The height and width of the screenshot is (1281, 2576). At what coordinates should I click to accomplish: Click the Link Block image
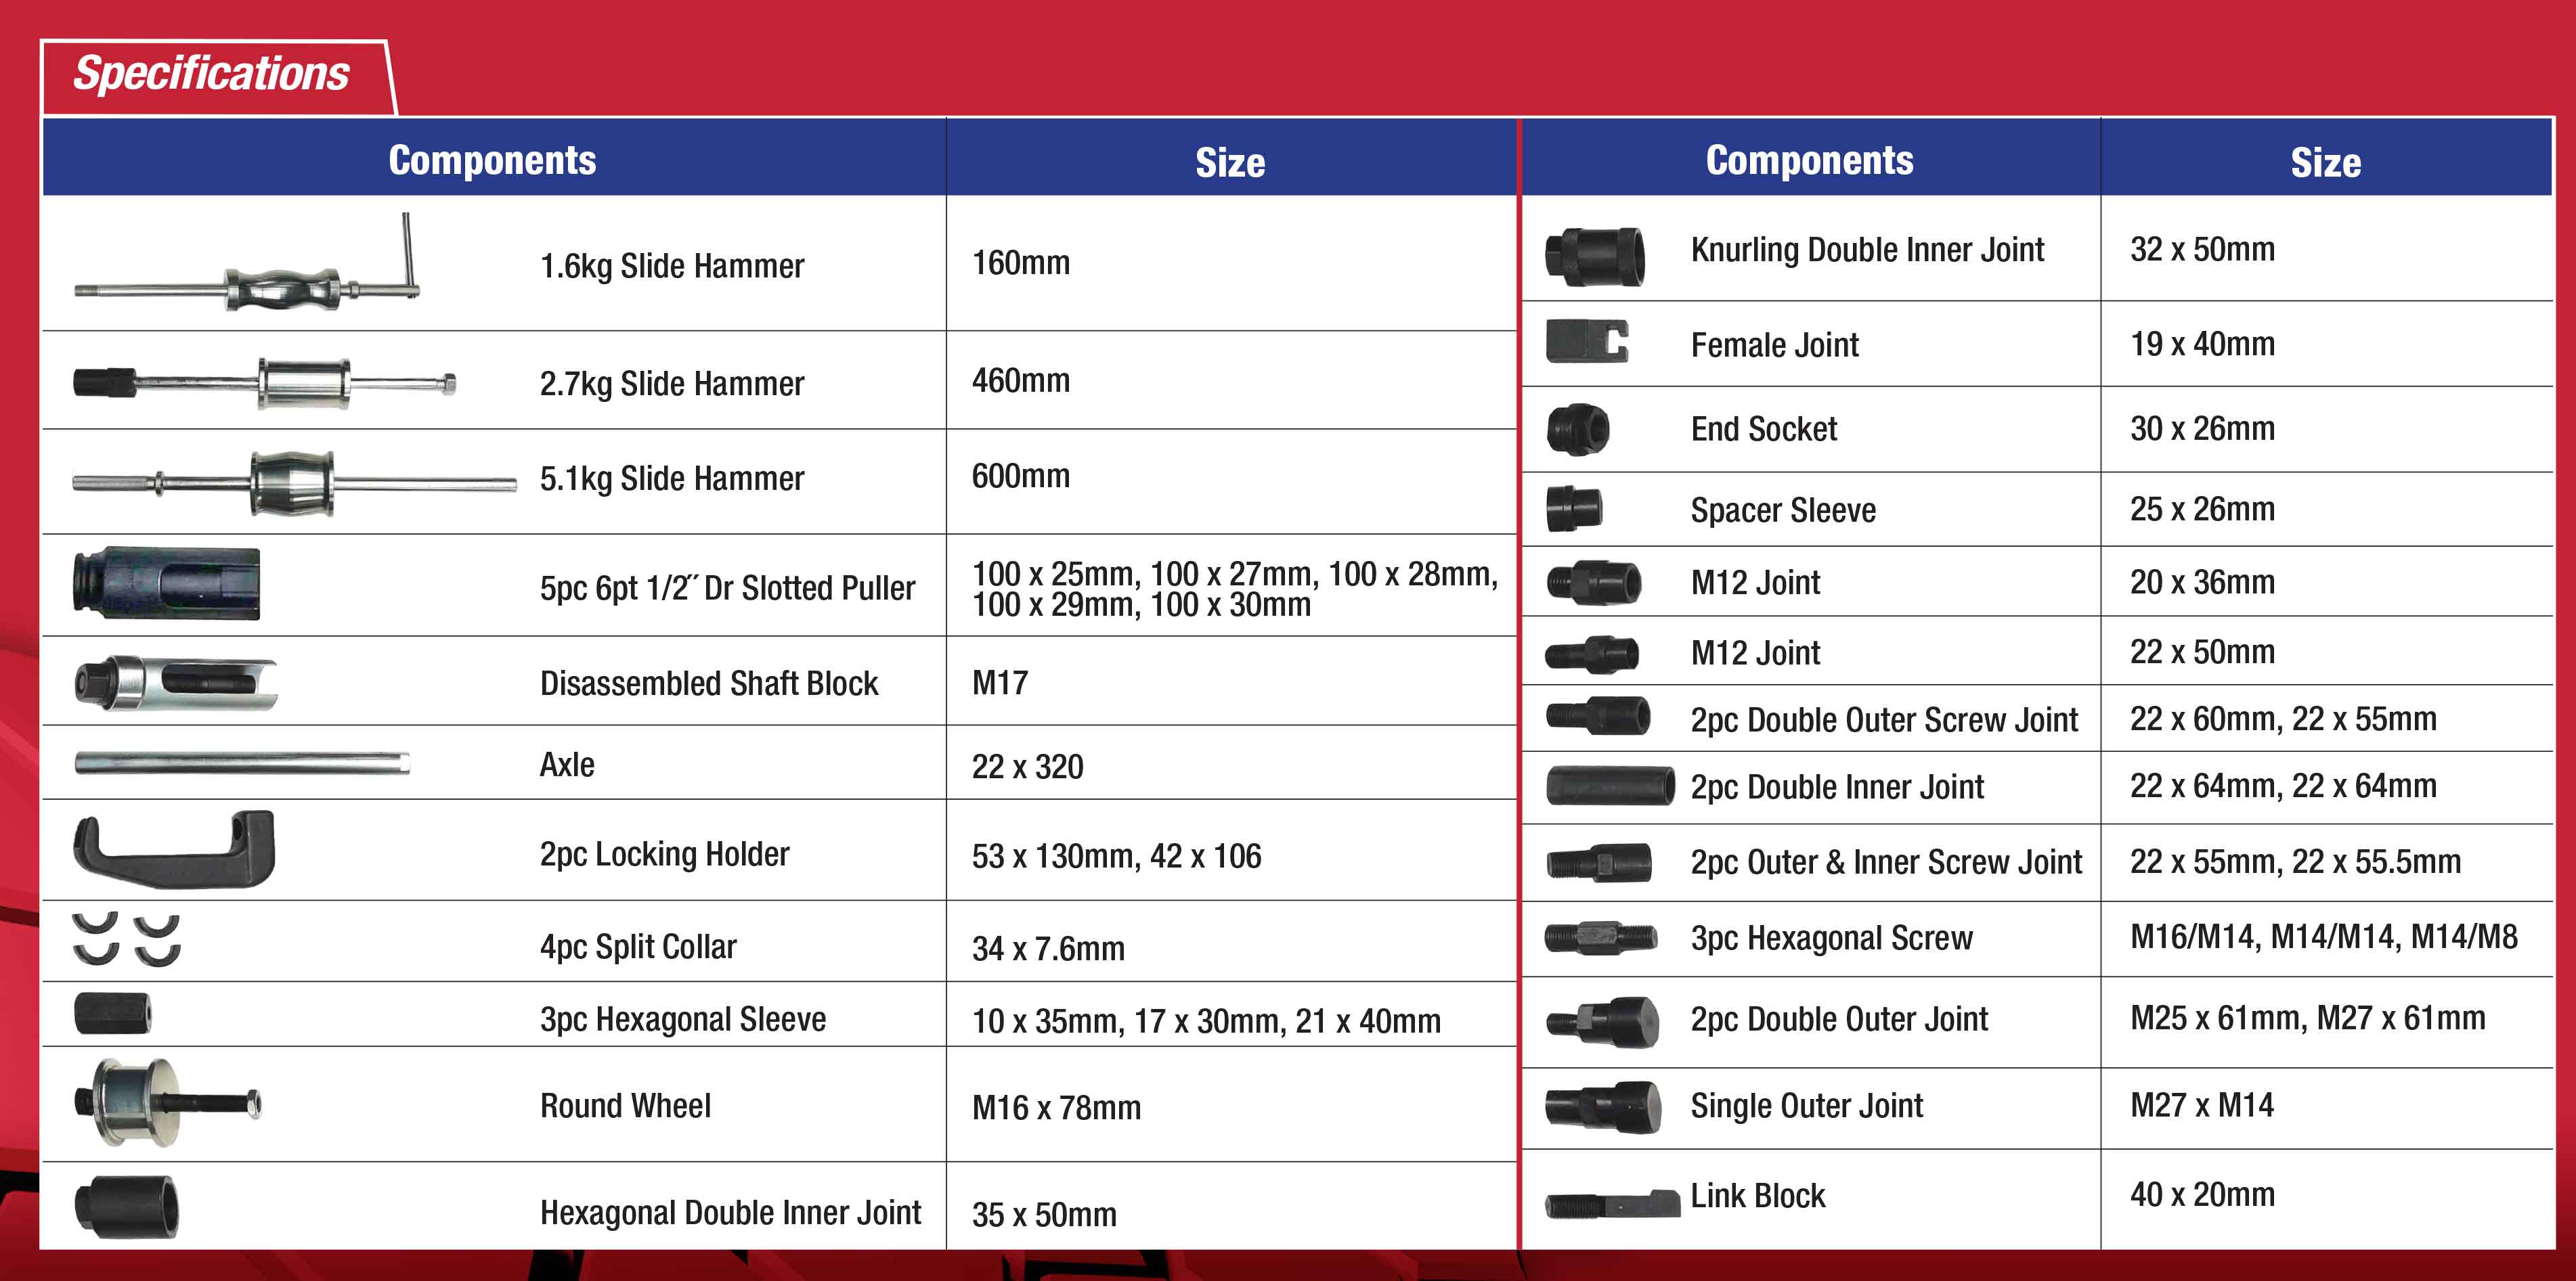point(1612,1203)
